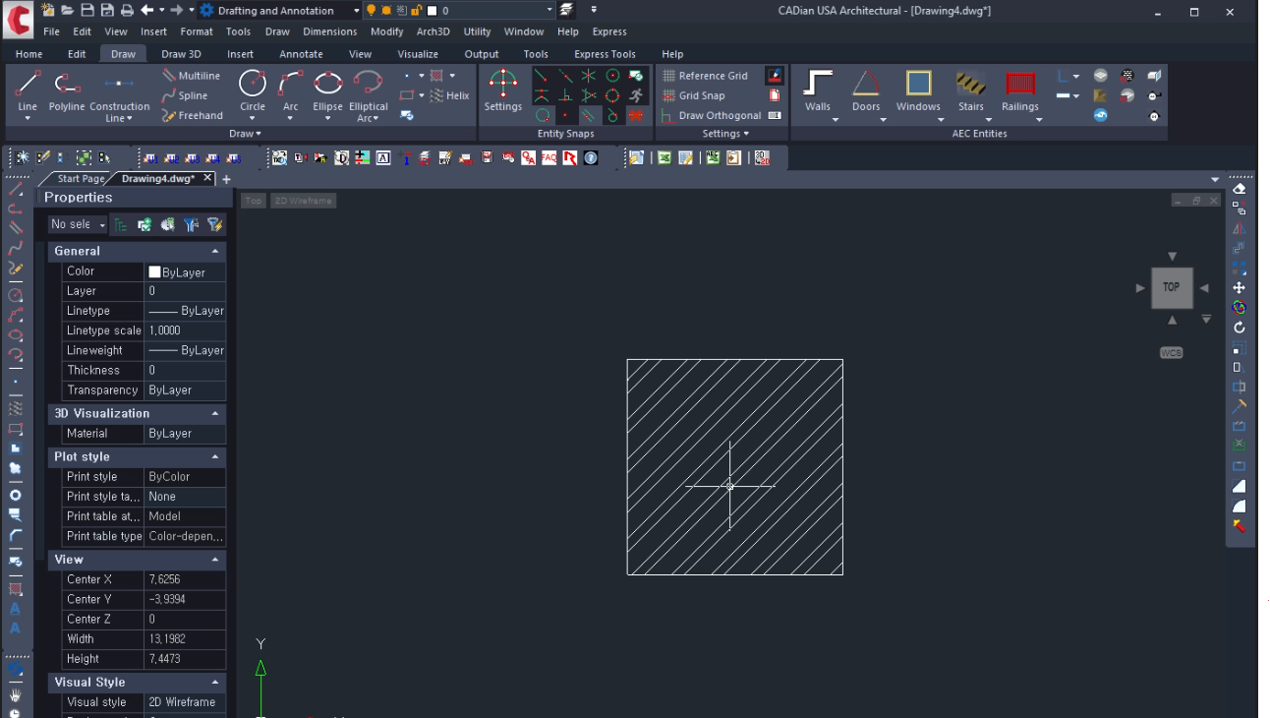Click the Color ByLayer swatch in Properties
This screenshot has height=718, width=1270.
(154, 272)
